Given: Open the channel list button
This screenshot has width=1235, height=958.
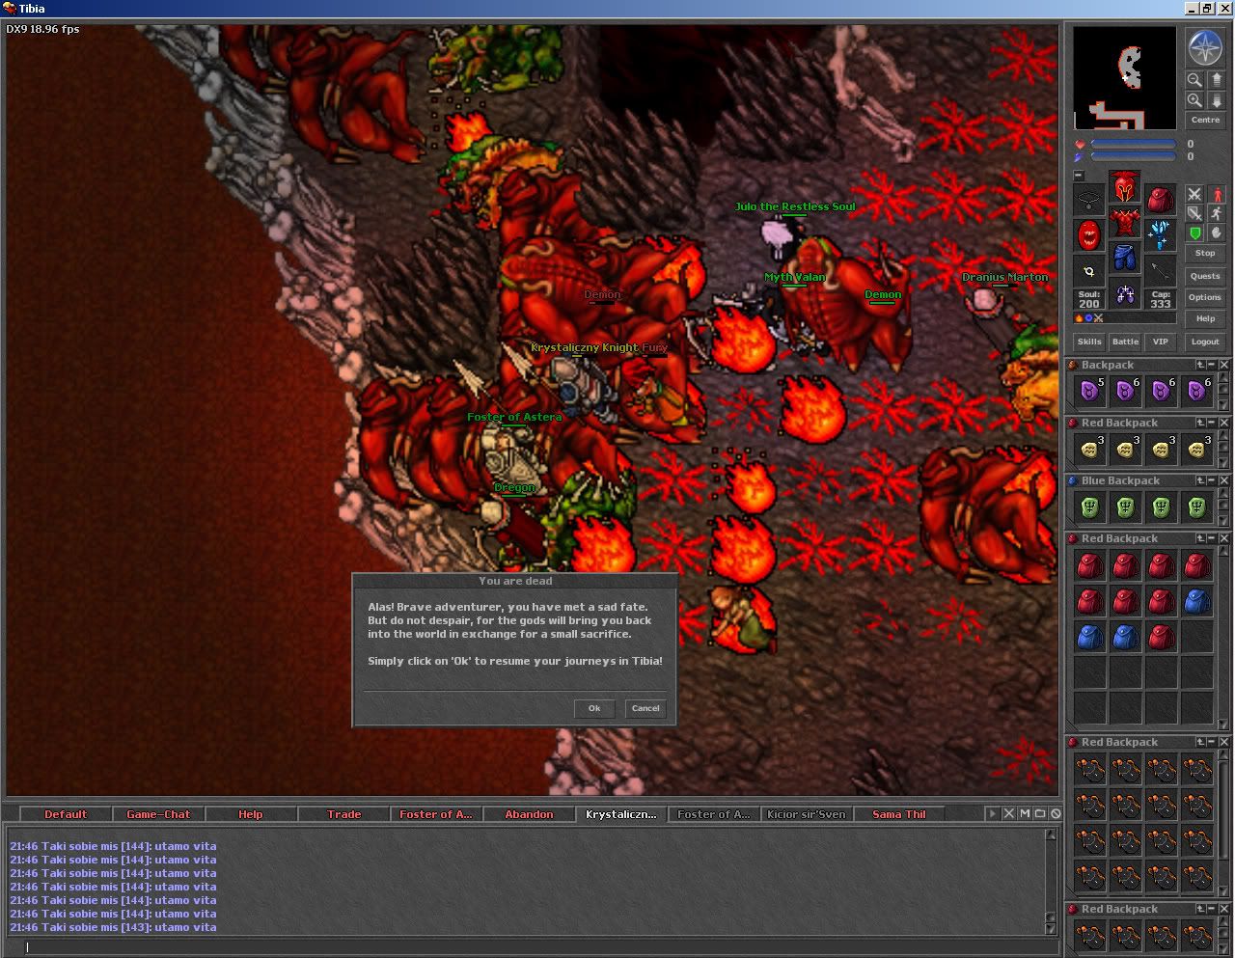Looking at the screenshot, I should [1040, 813].
